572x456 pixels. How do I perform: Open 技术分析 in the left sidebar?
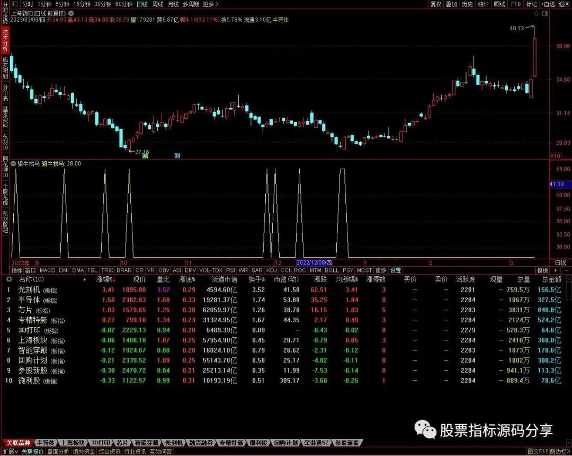(5, 40)
